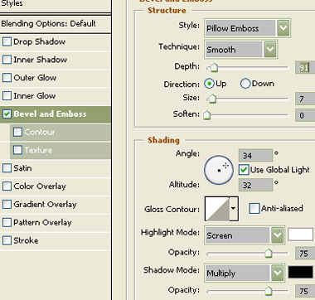Open the Style dropdown showing Pillow Emboss
The height and width of the screenshot is (300, 315).
point(247,28)
